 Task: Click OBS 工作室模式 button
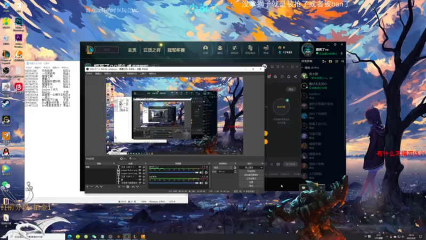click(x=251, y=179)
